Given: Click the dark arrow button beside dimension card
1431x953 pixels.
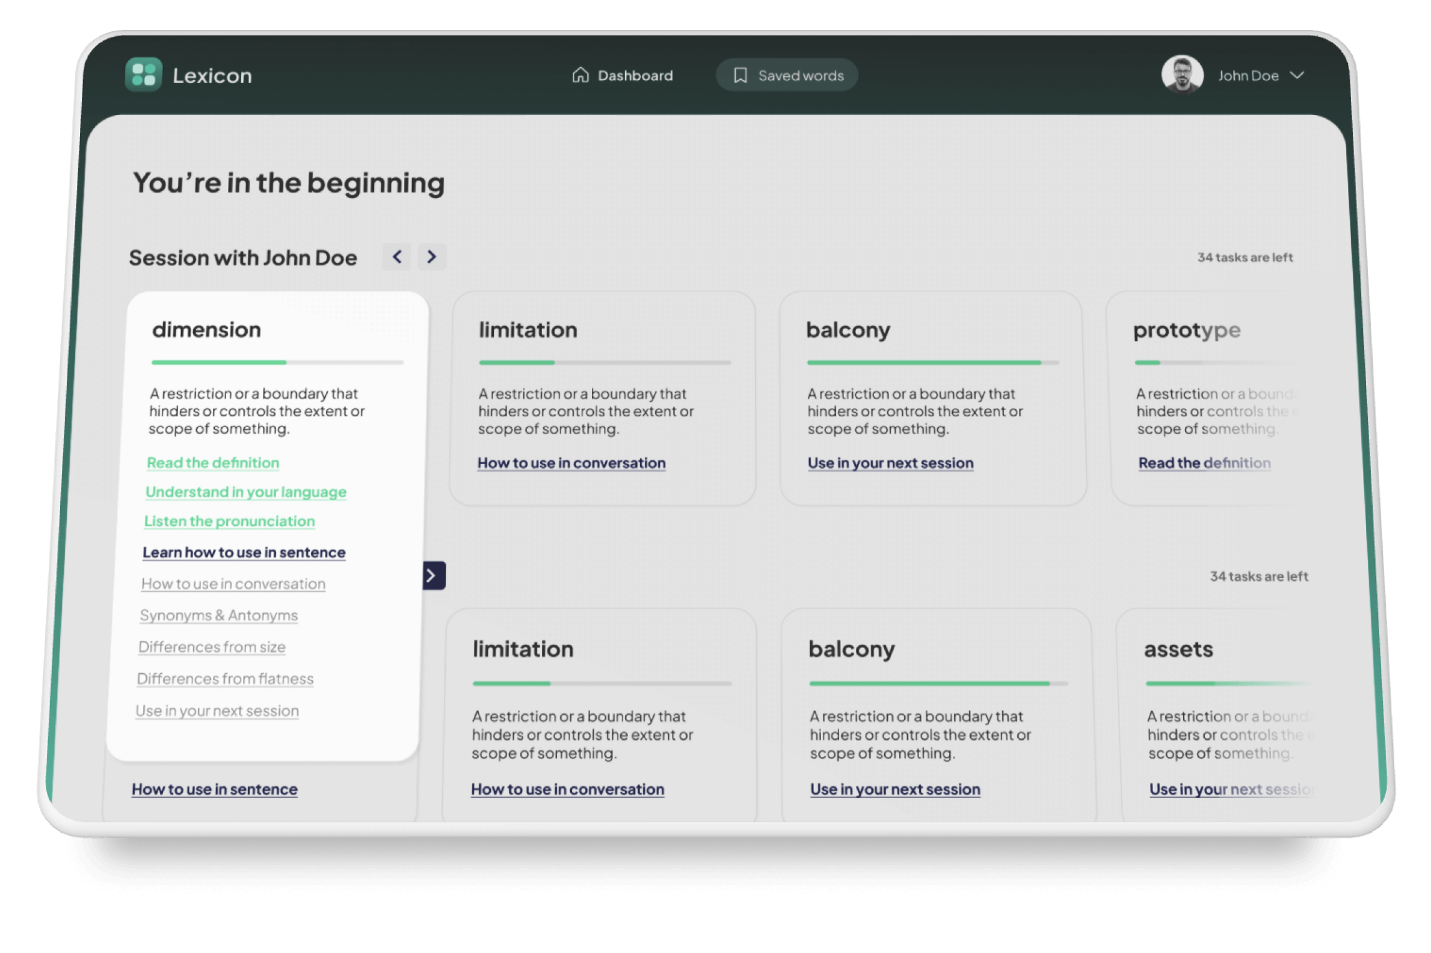Looking at the screenshot, I should point(433,576).
